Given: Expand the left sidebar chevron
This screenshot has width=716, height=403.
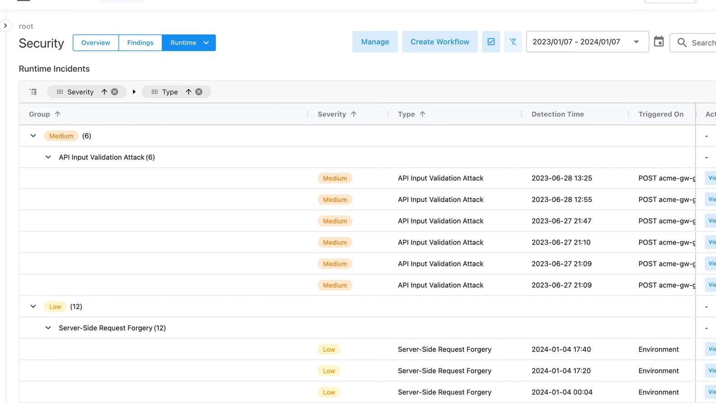Looking at the screenshot, I should pyautogui.click(x=5, y=26).
